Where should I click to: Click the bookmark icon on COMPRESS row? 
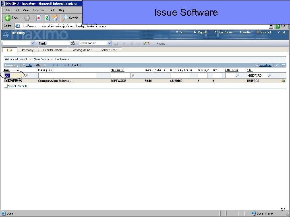[x=283, y=81]
